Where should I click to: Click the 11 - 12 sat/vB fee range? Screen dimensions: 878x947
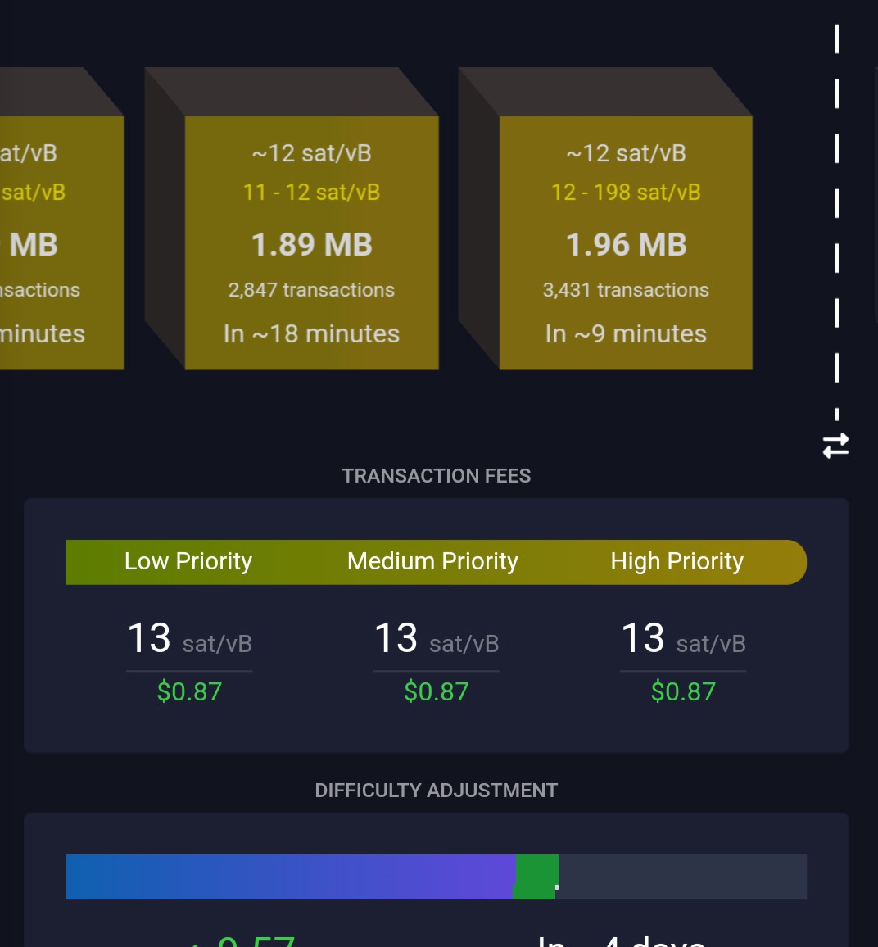click(311, 193)
